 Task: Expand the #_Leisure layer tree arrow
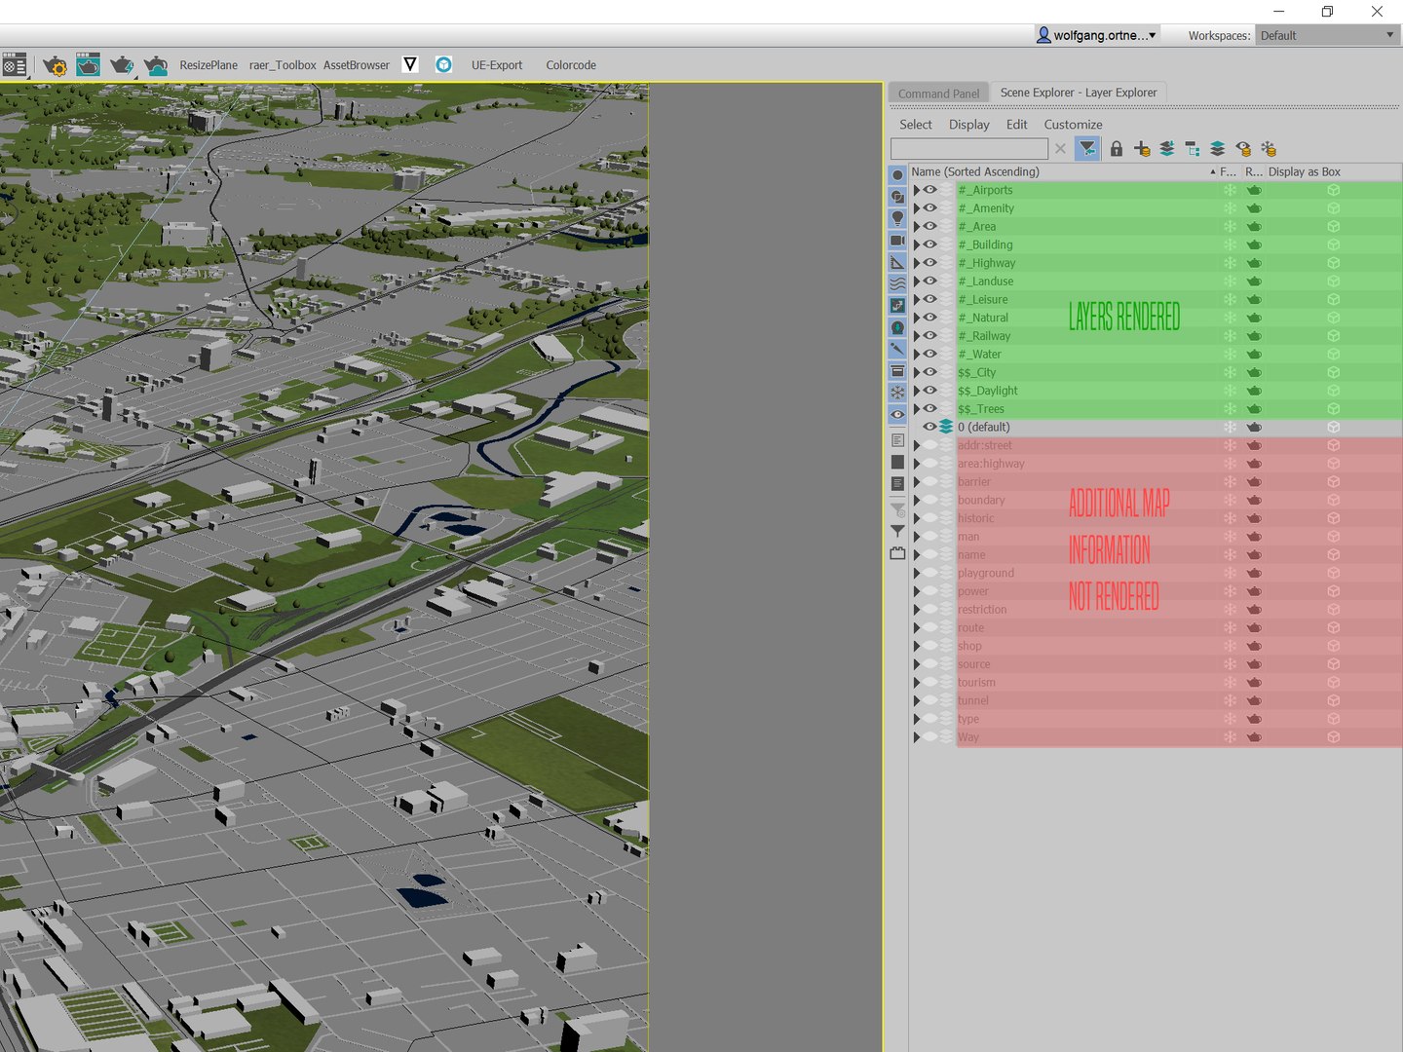pyautogui.click(x=916, y=299)
